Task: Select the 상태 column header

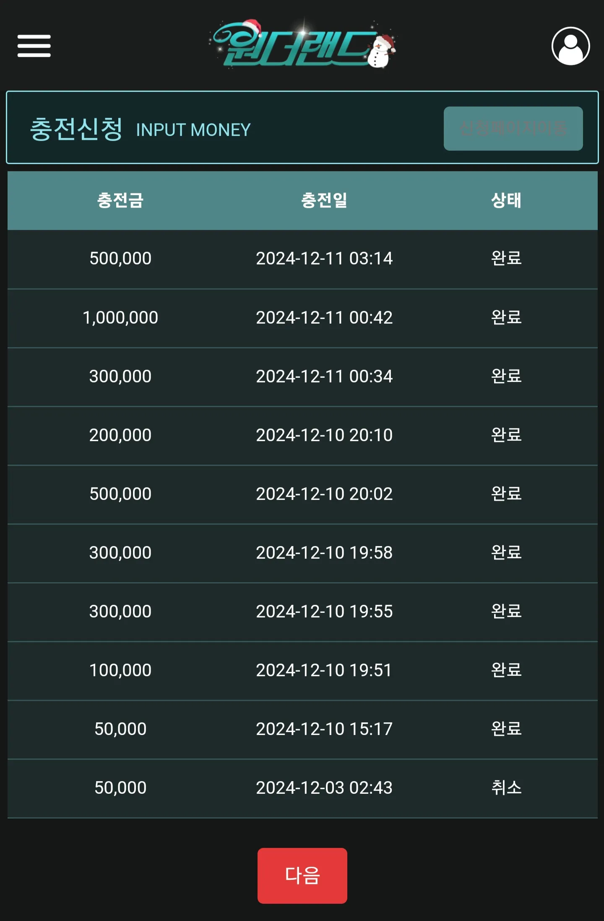Action: 506,200
